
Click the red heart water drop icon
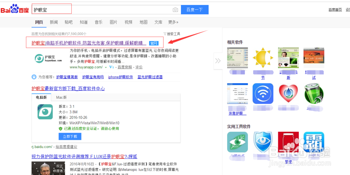tap(288, 94)
